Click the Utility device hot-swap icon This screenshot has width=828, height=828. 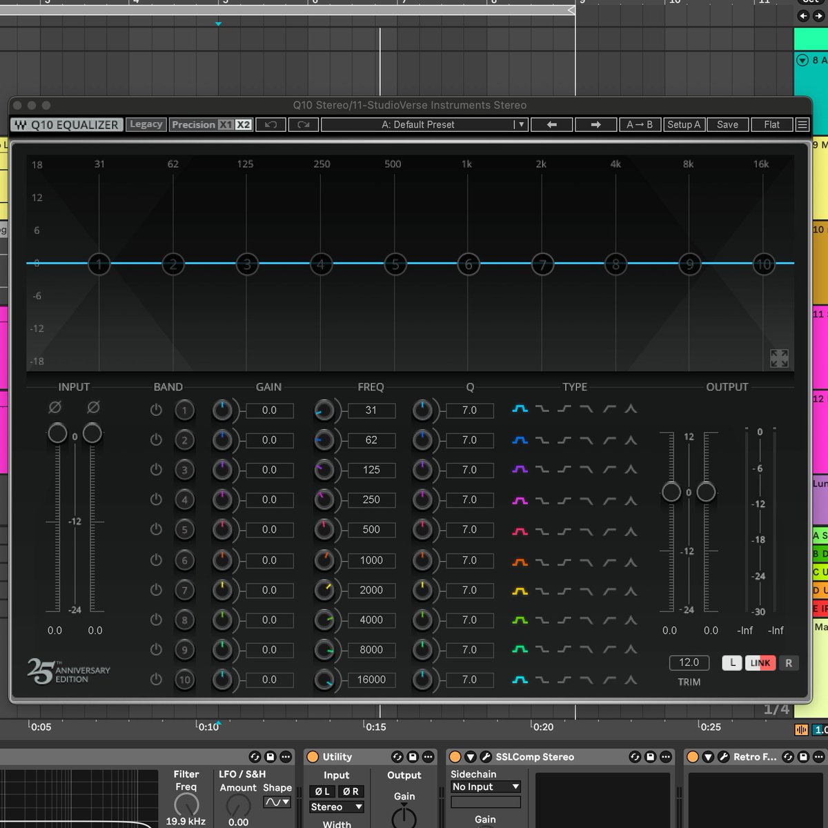(x=397, y=757)
